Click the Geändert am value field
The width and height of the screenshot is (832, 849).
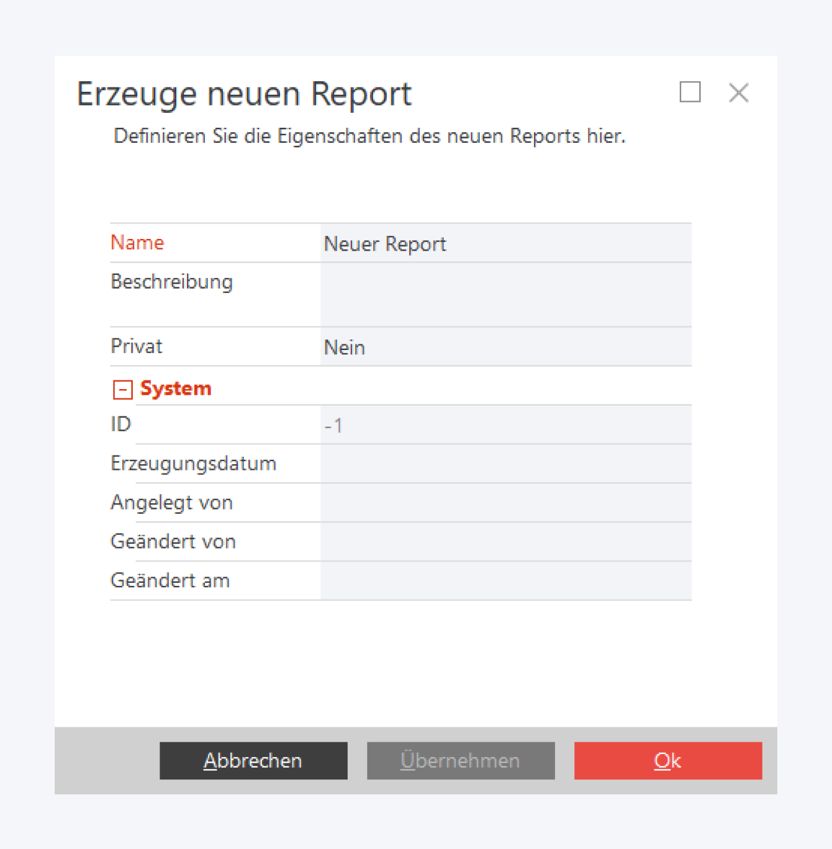click(x=505, y=582)
